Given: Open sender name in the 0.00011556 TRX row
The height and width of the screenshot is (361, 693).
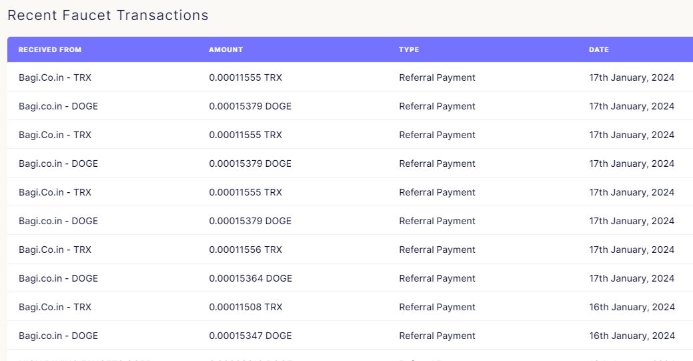Looking at the screenshot, I should 55,250.
